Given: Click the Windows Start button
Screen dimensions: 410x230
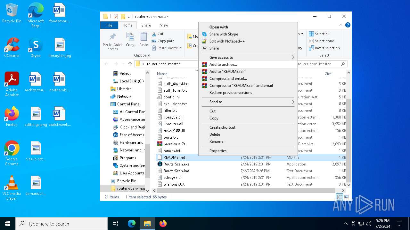Looking at the screenshot, I should [8, 224].
